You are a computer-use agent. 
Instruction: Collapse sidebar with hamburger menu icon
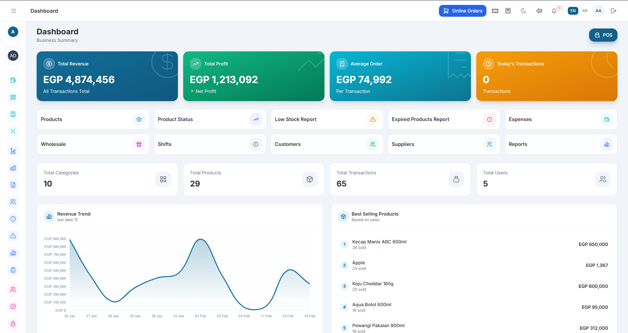click(x=14, y=11)
